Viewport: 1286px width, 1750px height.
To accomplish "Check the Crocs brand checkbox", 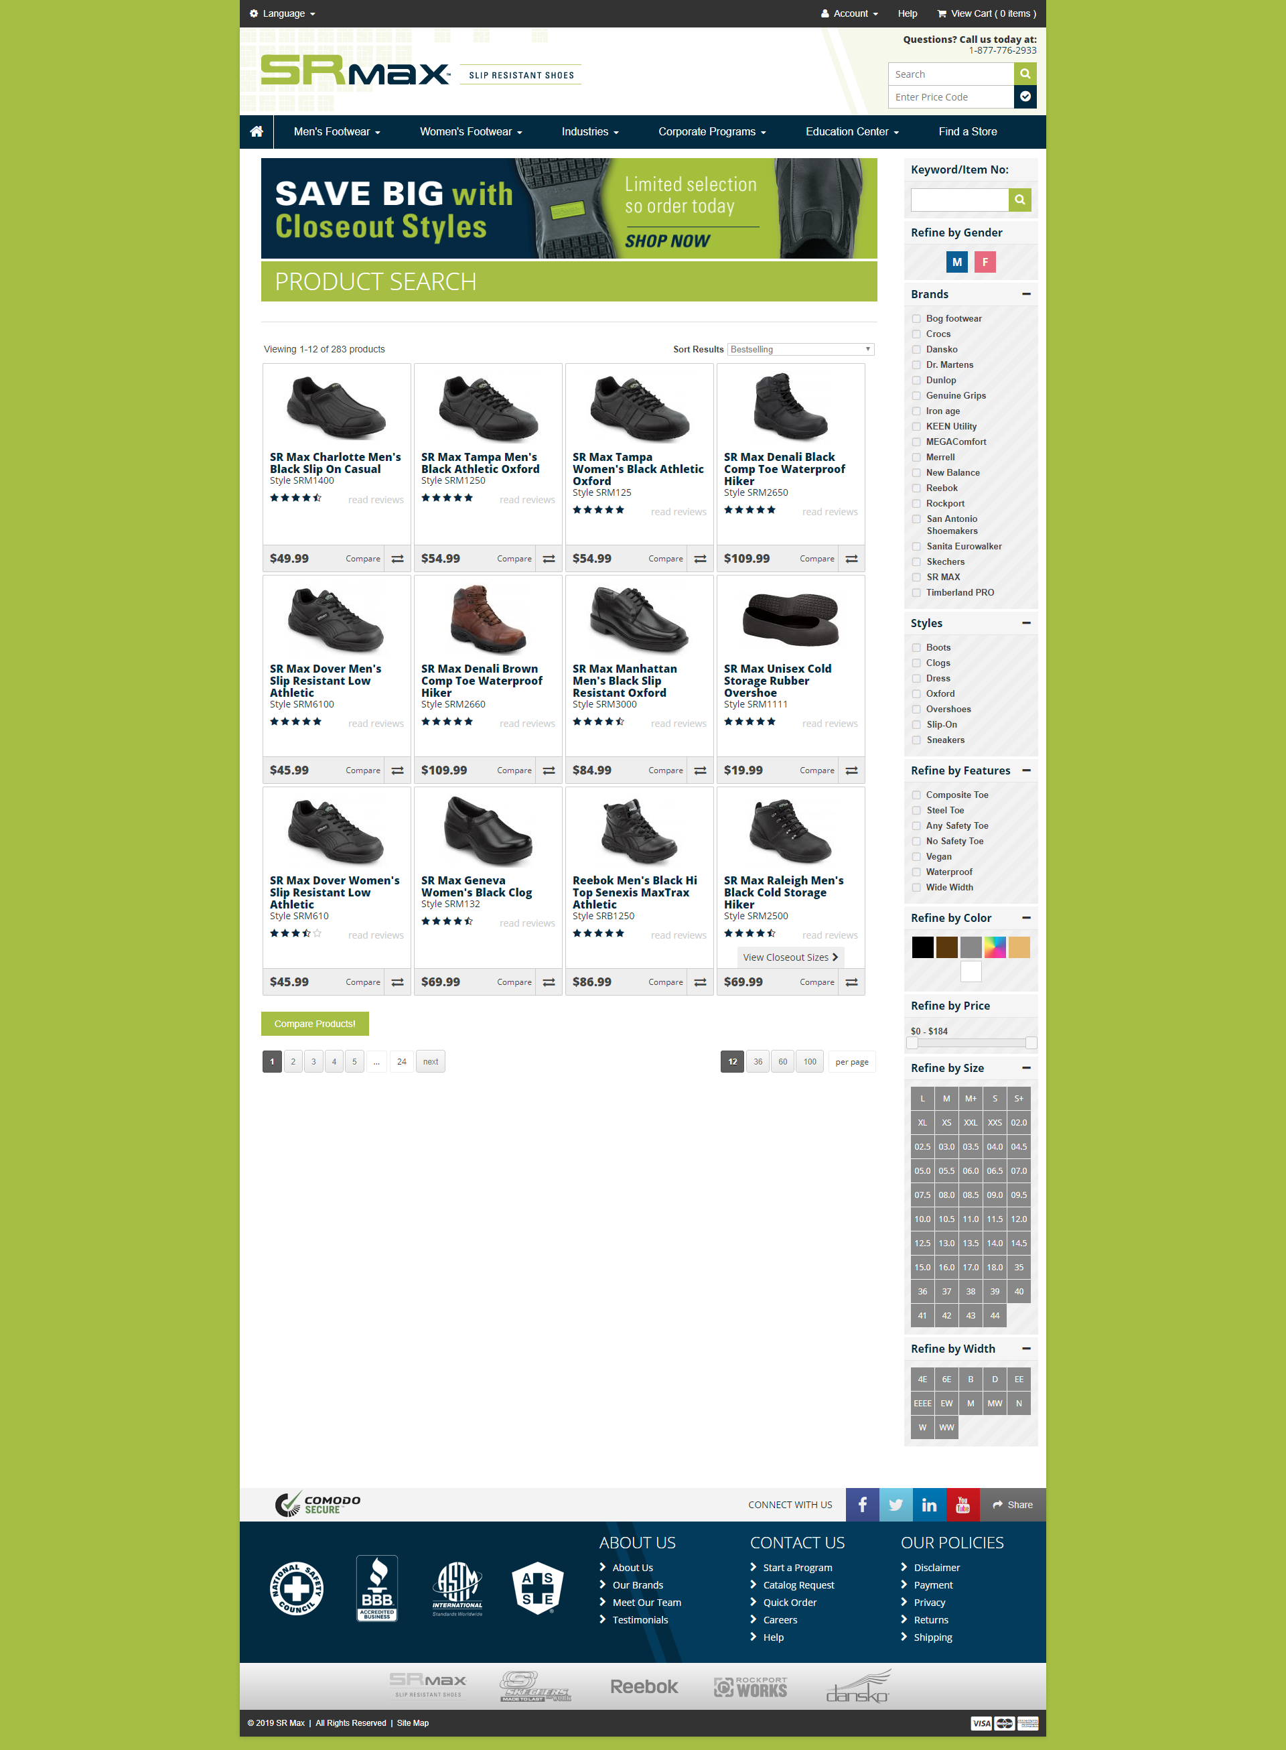I will [916, 334].
